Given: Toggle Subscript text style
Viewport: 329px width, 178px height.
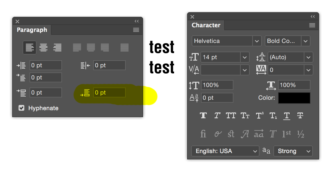Looking at the screenshot, I should (x=273, y=116).
